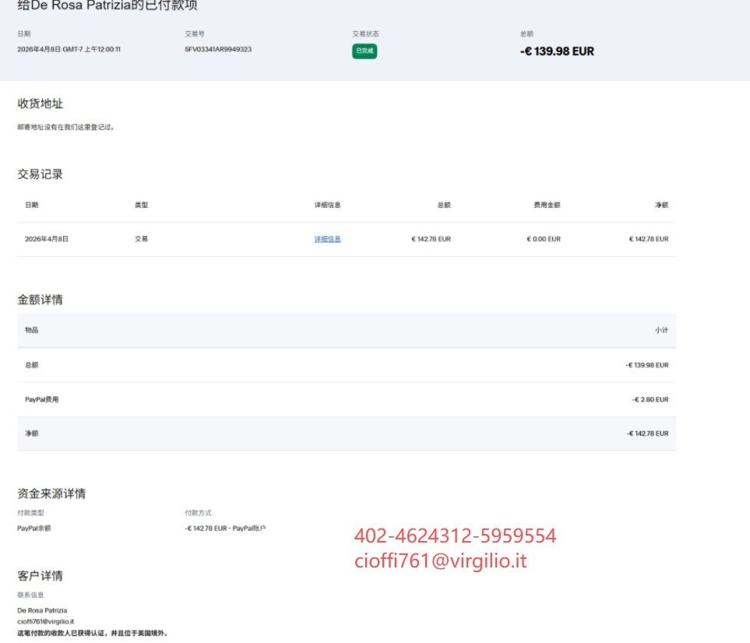Click the 金额详情 section heading
The height and width of the screenshot is (643, 750).
pyautogui.click(x=40, y=299)
